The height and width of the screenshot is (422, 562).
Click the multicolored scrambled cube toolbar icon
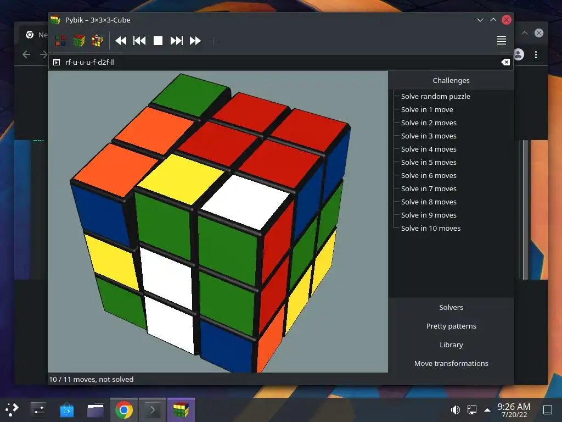(x=98, y=41)
